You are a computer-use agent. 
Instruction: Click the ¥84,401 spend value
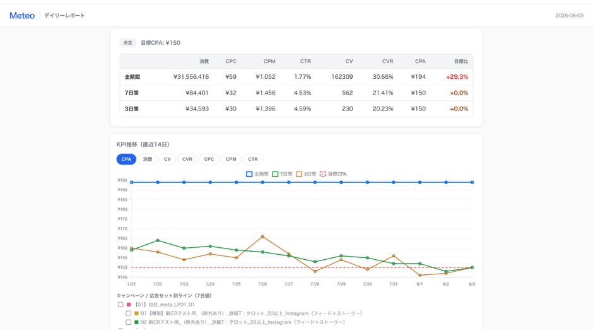pos(197,93)
